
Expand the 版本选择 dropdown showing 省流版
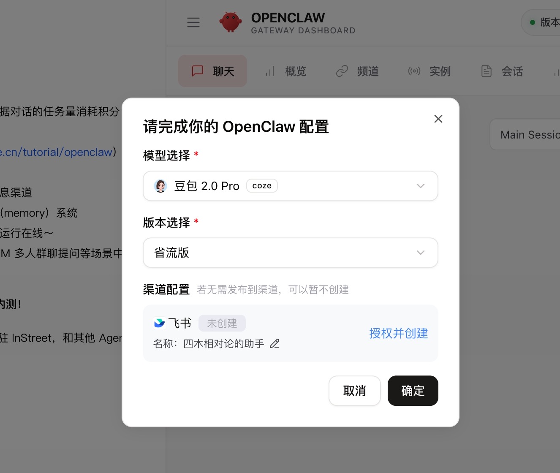pyautogui.click(x=291, y=253)
